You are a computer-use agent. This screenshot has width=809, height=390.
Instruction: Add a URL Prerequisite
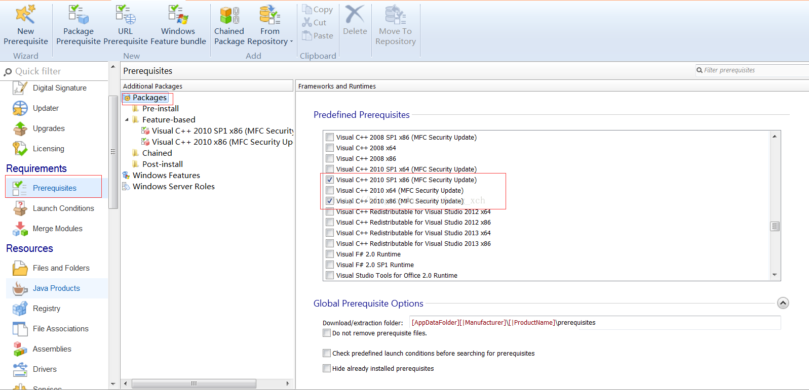coord(125,25)
